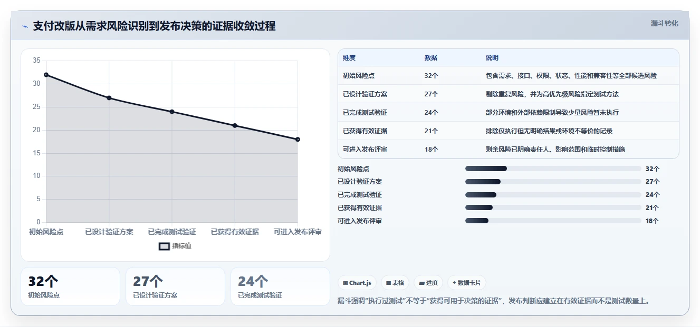Select table row cell 已完成测试验证
Screen dimensions: 700x327
[x=365, y=113]
